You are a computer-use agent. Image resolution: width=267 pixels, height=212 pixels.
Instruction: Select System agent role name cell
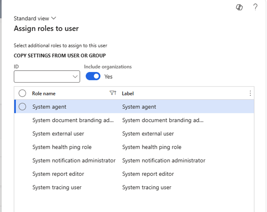click(49, 107)
